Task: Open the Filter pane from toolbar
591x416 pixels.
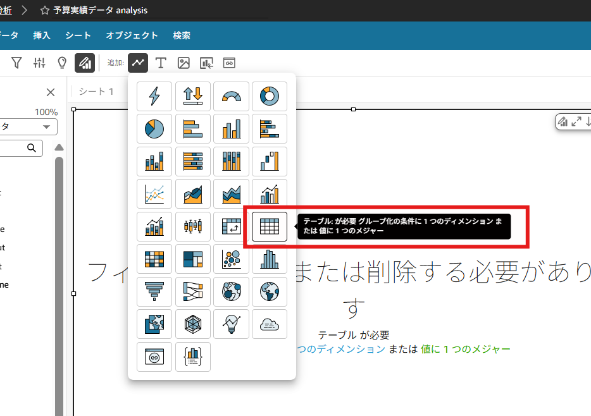Action: click(x=16, y=63)
